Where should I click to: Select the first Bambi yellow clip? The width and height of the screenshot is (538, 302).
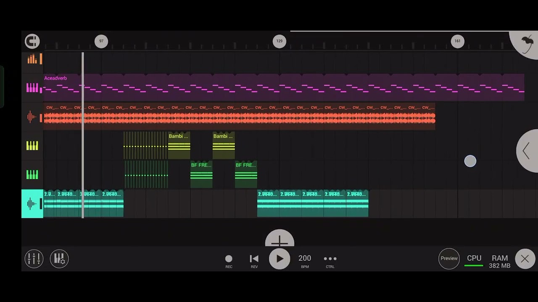tap(179, 145)
